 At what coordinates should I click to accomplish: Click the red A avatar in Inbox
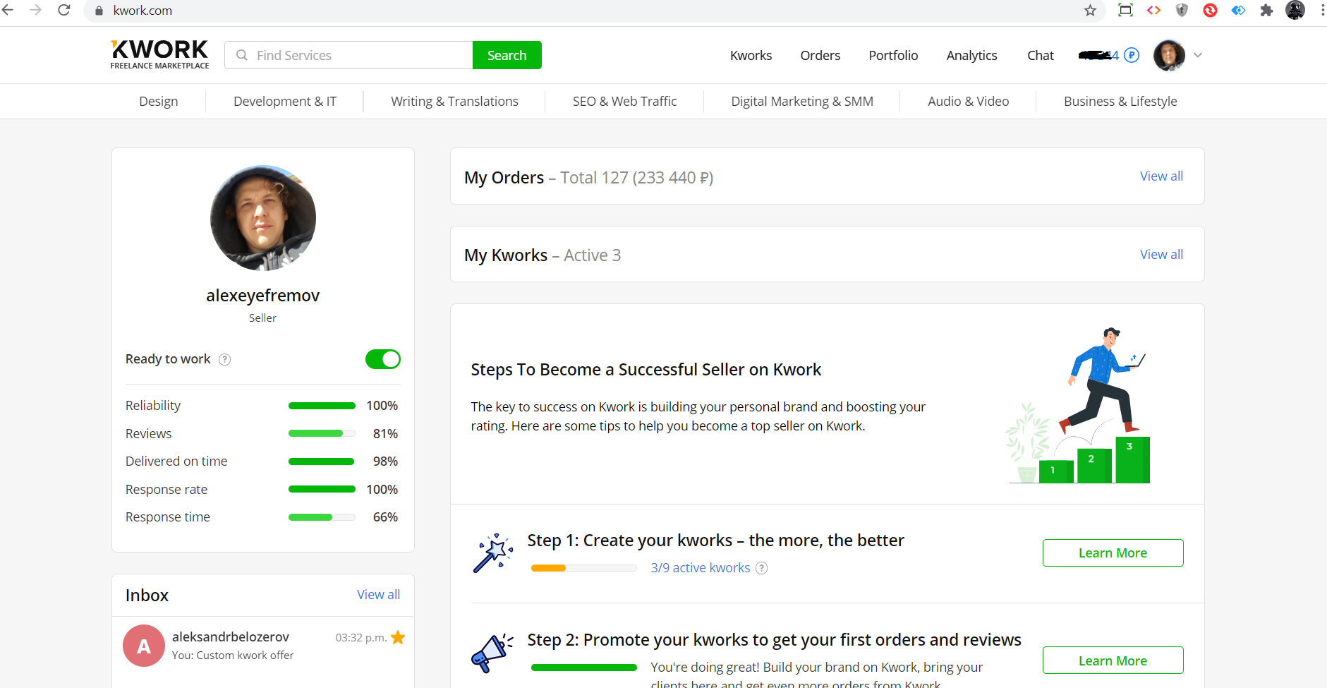(x=144, y=646)
